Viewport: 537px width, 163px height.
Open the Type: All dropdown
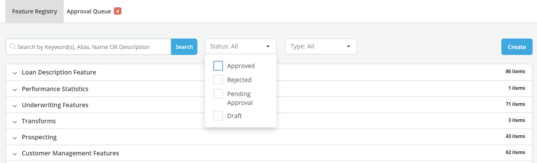pyautogui.click(x=321, y=46)
